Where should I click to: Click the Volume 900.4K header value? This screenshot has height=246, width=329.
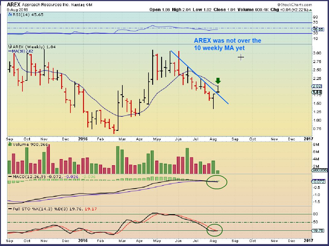(253, 10)
